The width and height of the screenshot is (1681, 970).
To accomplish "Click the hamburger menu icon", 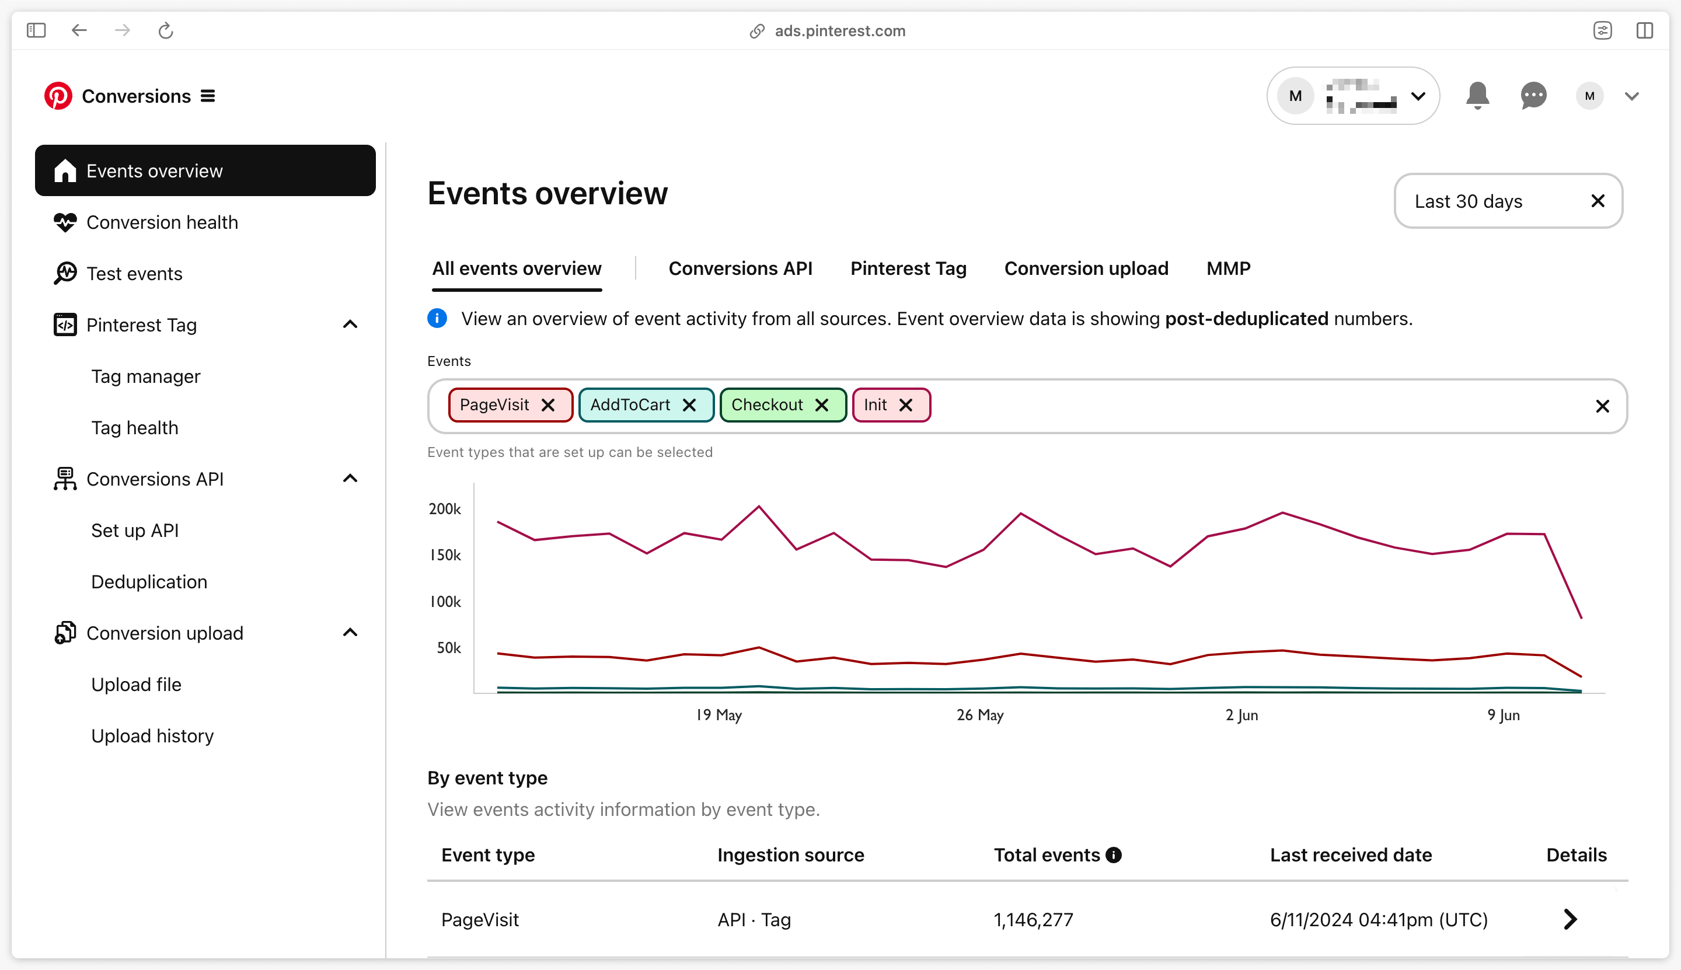I will 208,96.
